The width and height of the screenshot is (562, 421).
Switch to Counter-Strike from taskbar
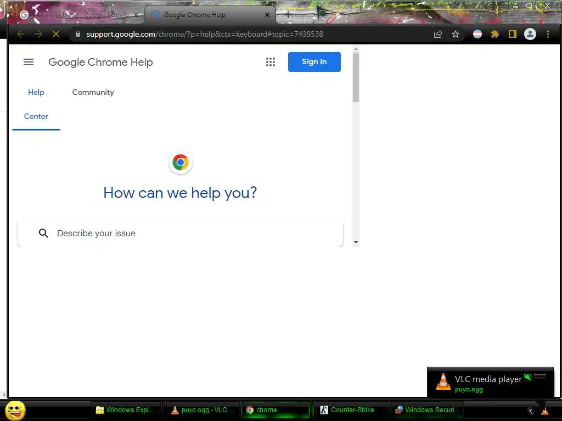[x=351, y=410]
